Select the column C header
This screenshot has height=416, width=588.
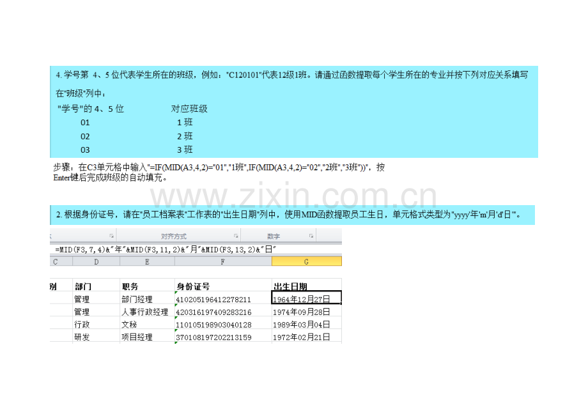coord(61,261)
